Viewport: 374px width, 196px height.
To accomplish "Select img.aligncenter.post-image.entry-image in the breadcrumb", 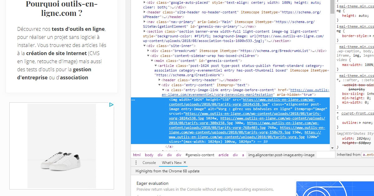I will coord(281,155).
